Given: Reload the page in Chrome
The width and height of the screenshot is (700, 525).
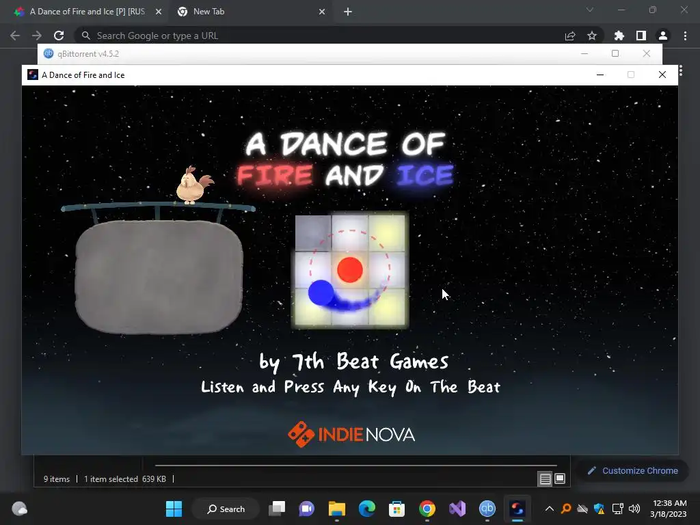Looking at the screenshot, I should click(x=59, y=36).
